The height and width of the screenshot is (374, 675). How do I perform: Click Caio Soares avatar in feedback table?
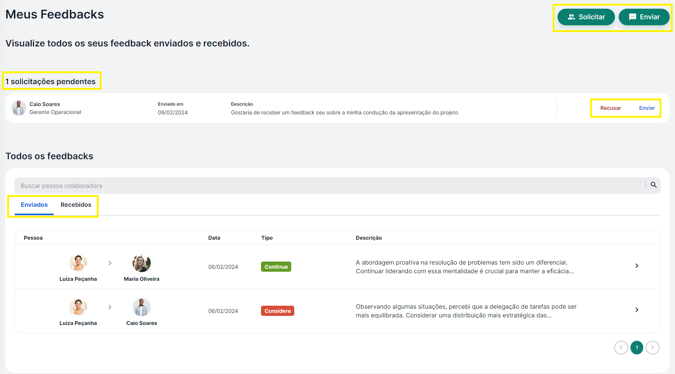tap(142, 307)
